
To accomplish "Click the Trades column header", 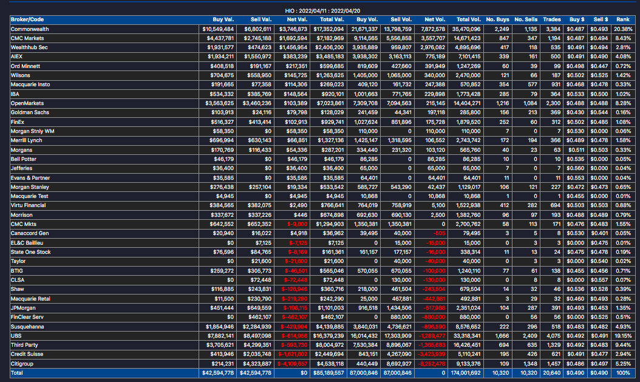I will point(552,19).
